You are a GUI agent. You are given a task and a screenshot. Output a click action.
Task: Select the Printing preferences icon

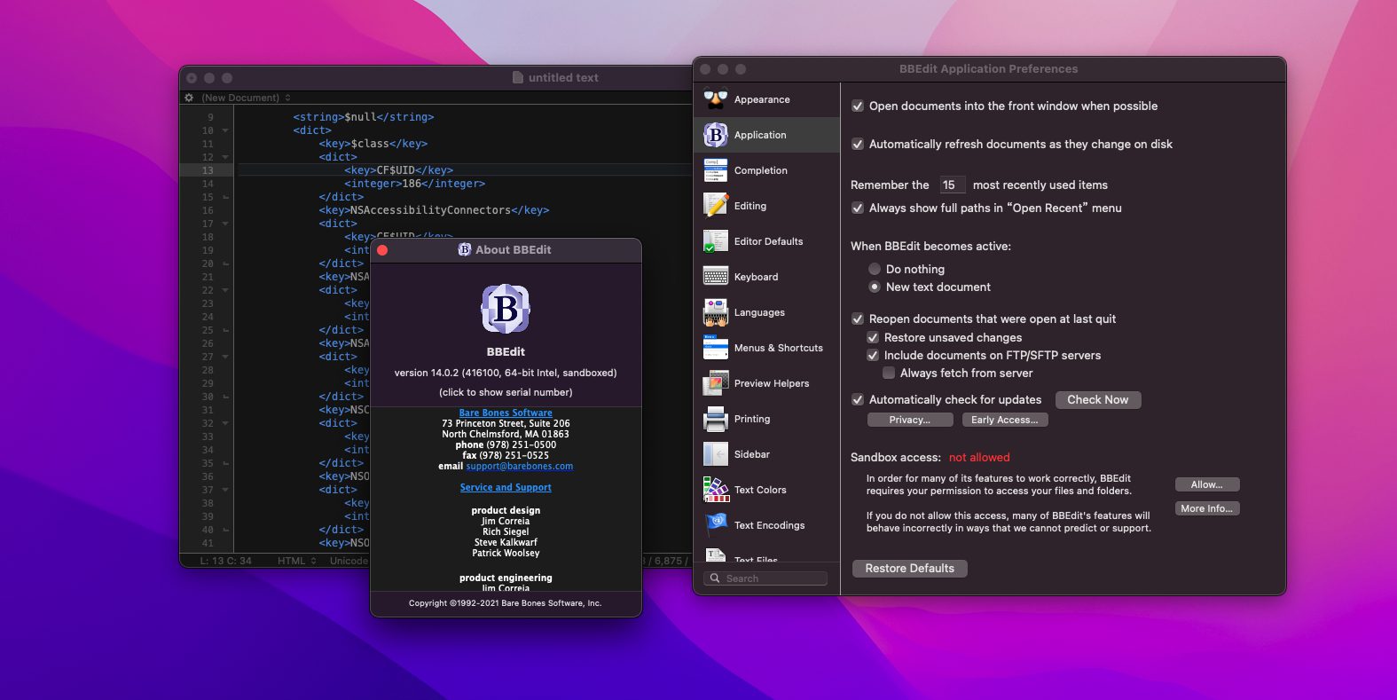[716, 419]
